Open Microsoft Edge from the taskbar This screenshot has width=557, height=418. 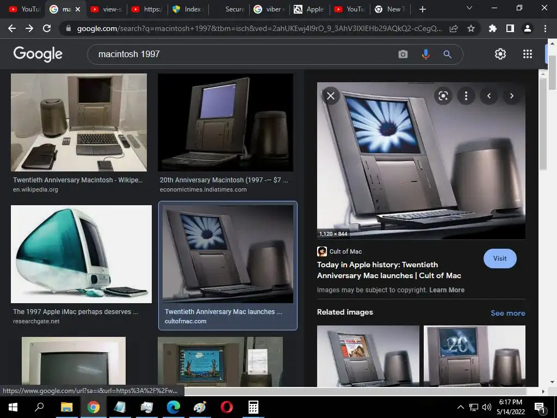174,407
